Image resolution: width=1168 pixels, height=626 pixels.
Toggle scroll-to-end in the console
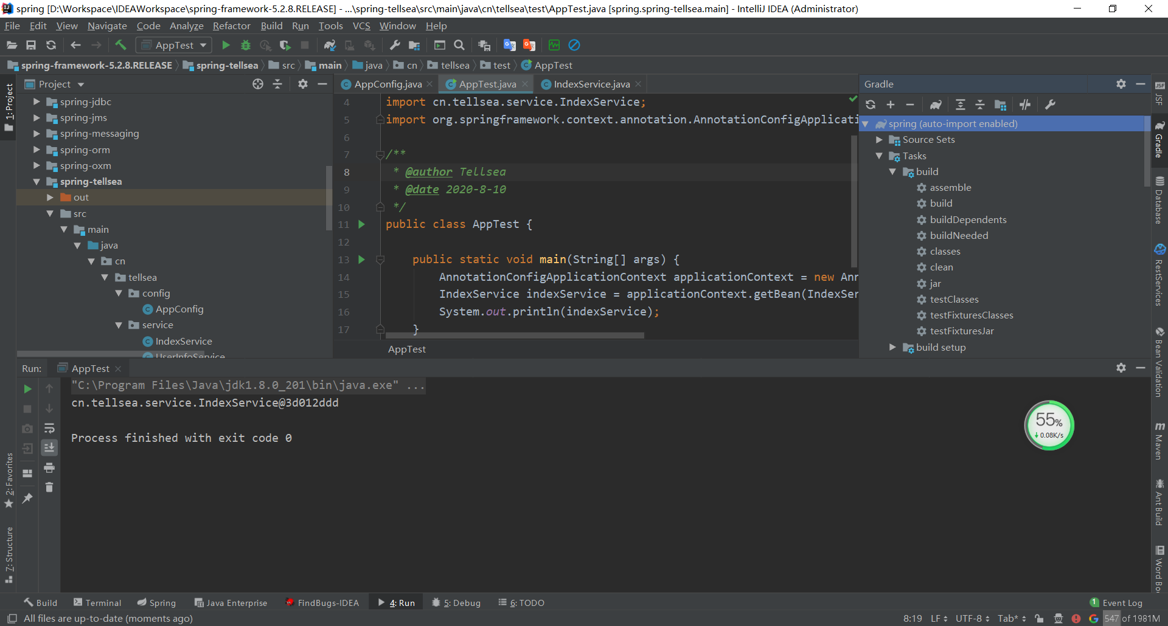click(50, 448)
